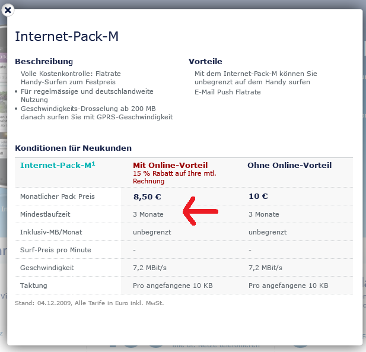
Task: Click the Internet-Pack-M popup title
Action: pos(66,36)
